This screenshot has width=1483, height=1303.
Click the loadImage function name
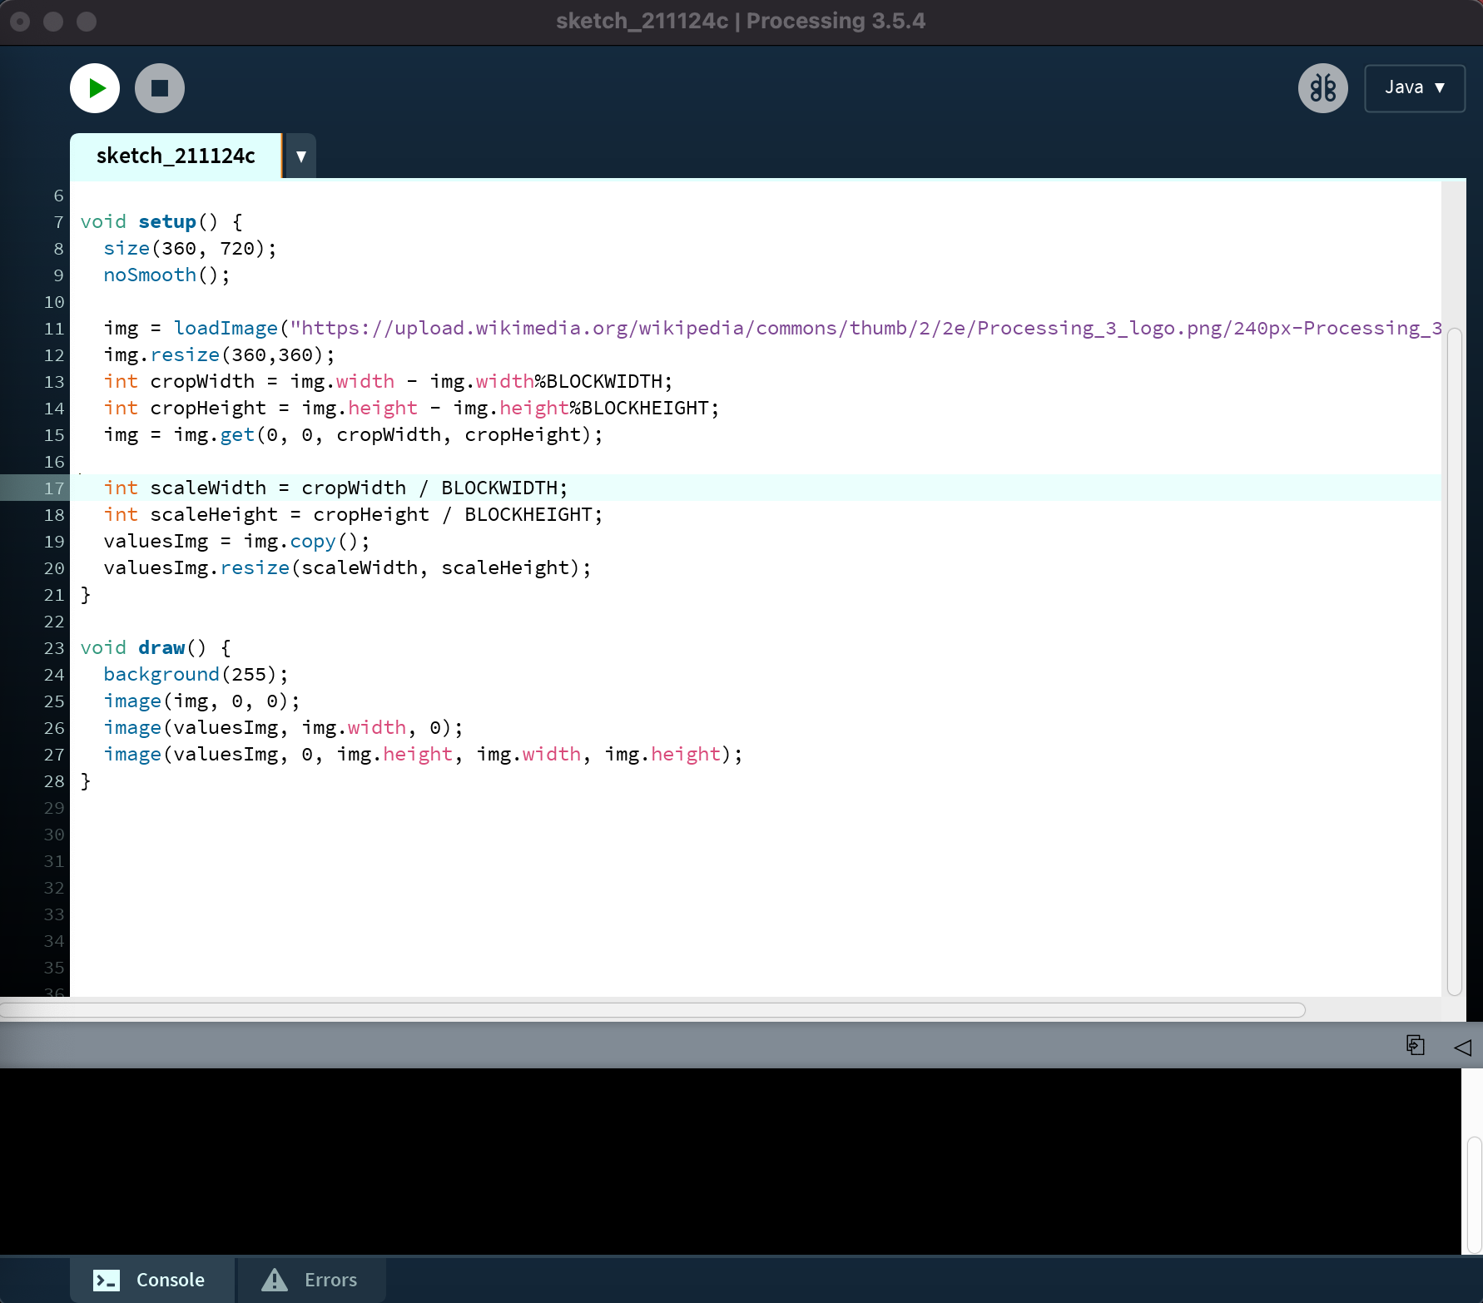226,328
